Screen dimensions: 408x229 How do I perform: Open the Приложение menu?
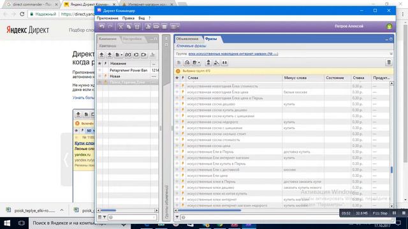click(108, 18)
